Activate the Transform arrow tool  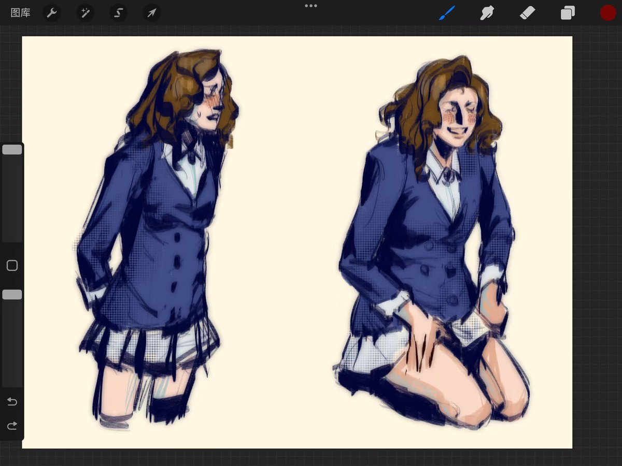(x=151, y=12)
